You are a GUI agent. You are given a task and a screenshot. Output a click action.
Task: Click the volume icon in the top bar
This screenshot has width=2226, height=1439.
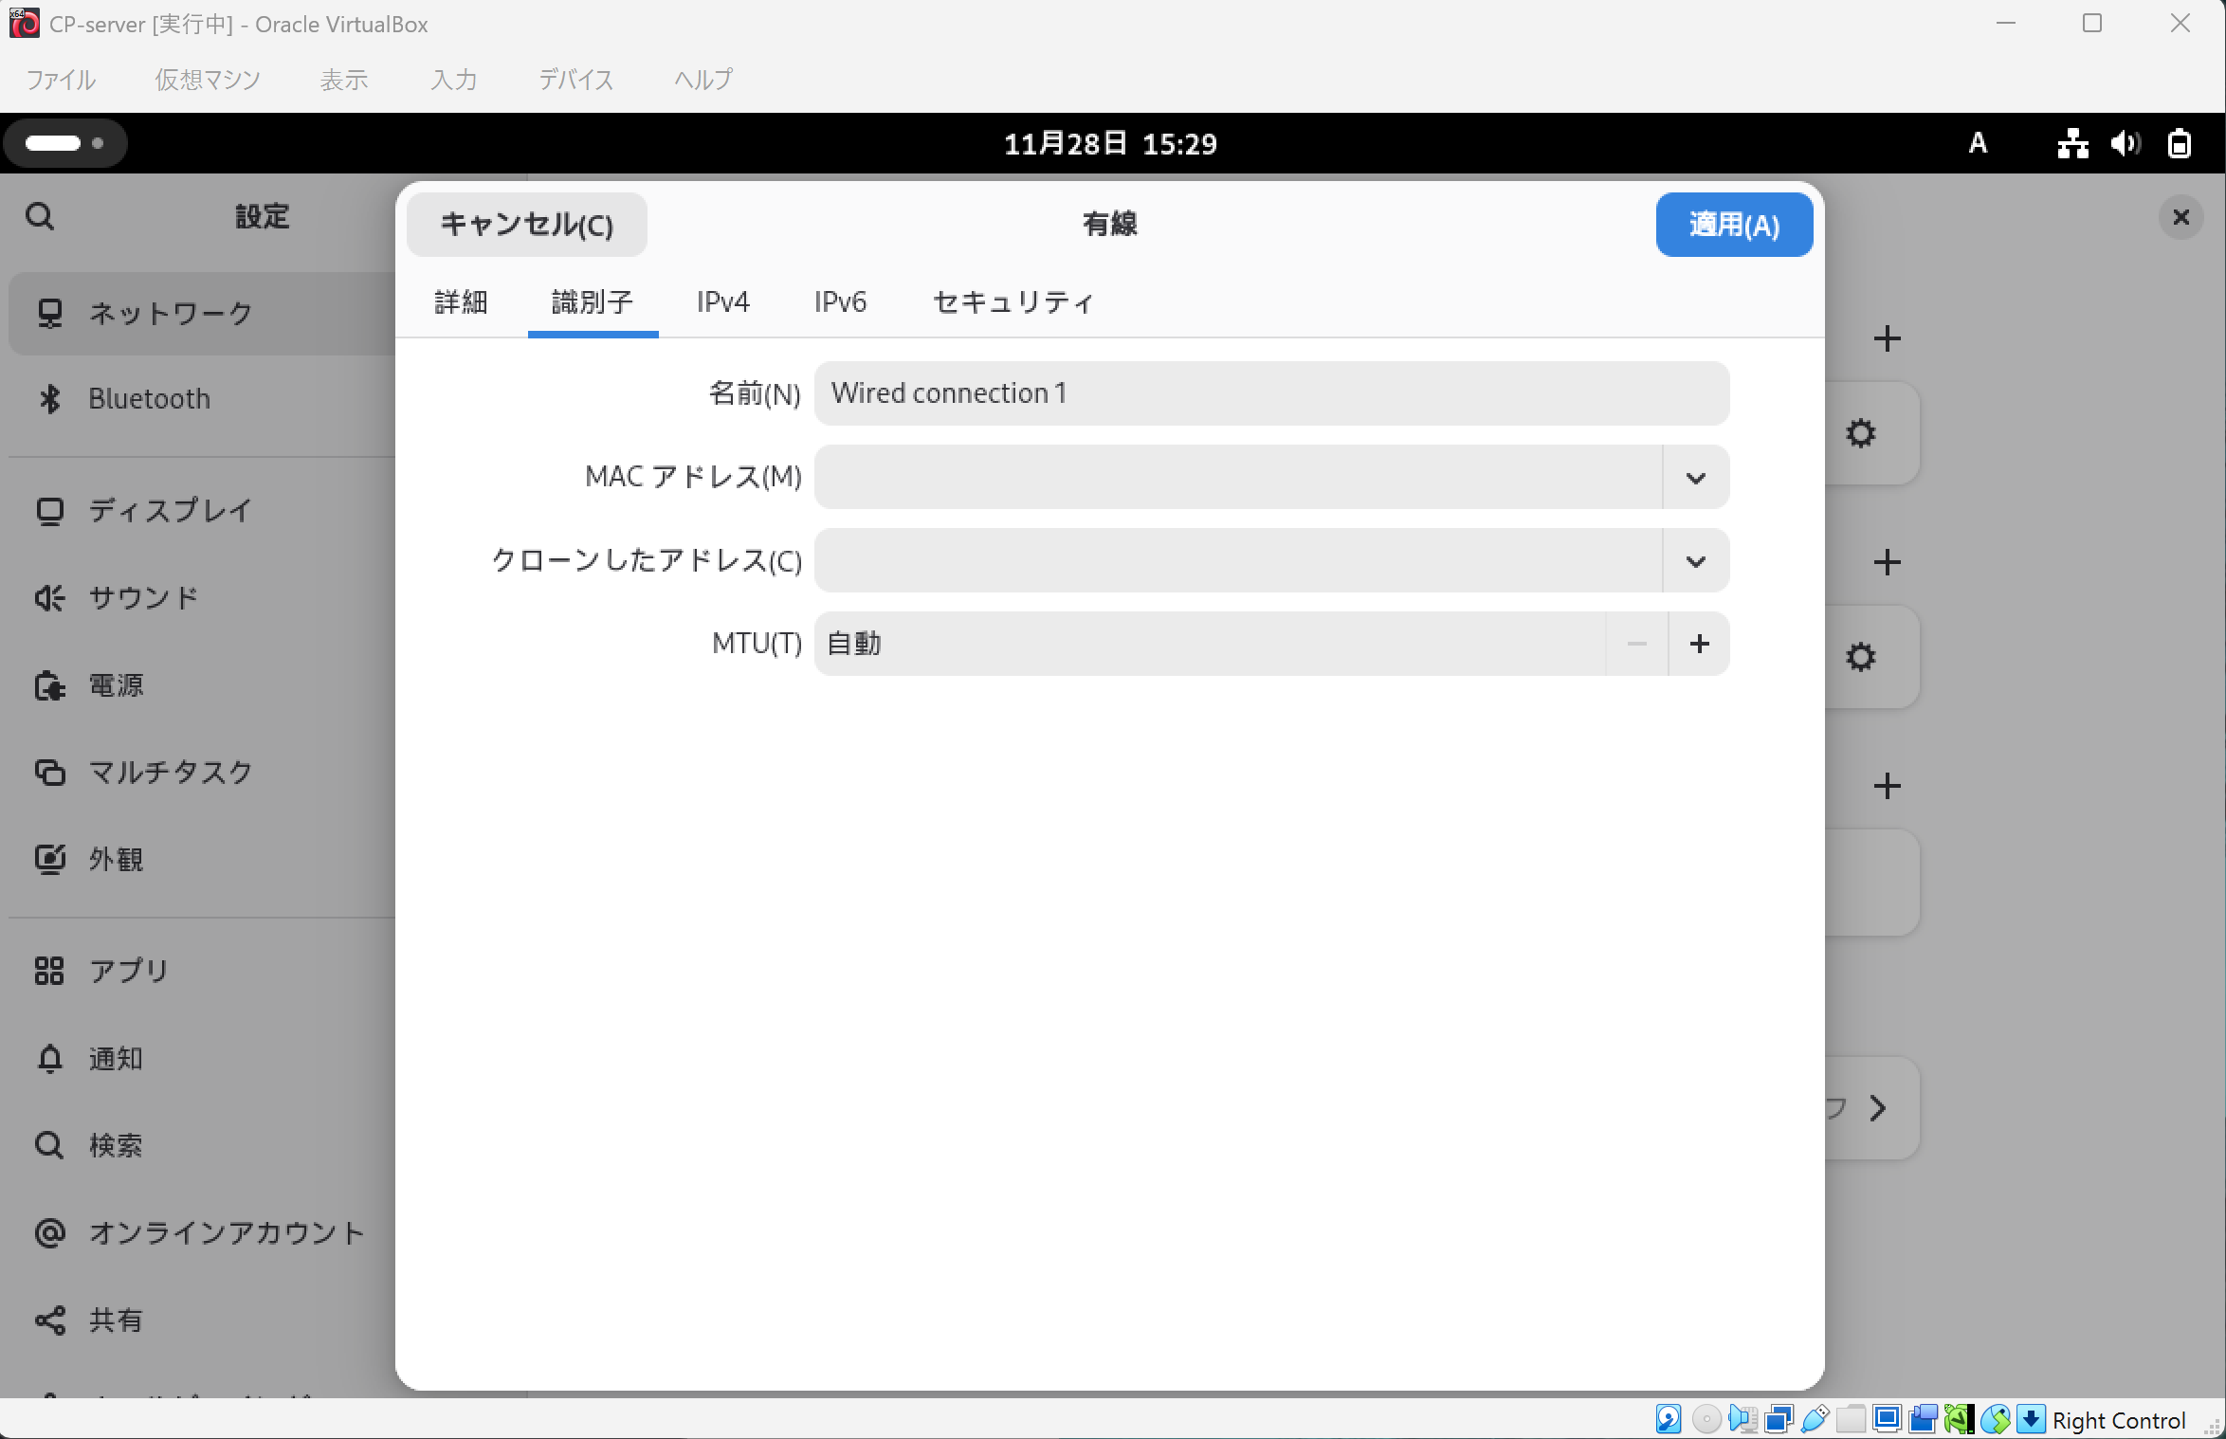(2125, 144)
